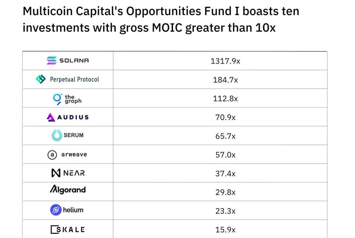
Task: Select the 57.0x Arweave value
Action: point(225,155)
